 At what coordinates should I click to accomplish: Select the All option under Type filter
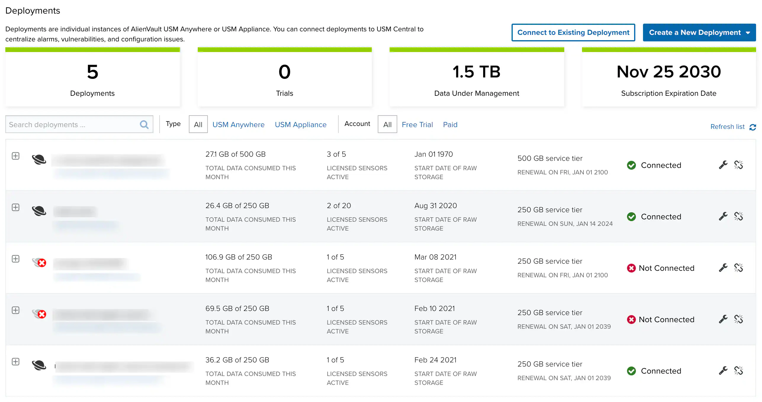coord(198,124)
